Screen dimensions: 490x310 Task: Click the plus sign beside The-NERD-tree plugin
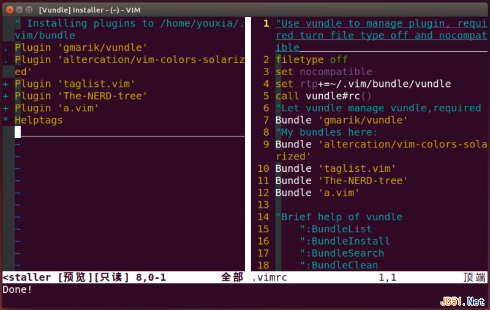6,97
